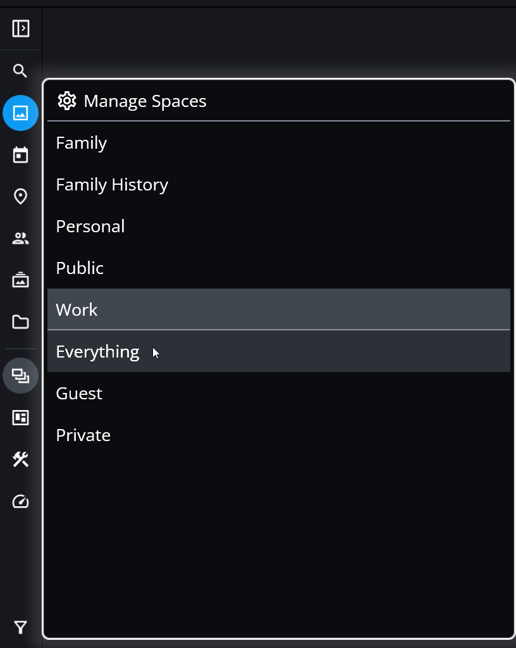The width and height of the screenshot is (516, 648).
Task: Click Manage Spaces gear header
Action: click(x=132, y=101)
